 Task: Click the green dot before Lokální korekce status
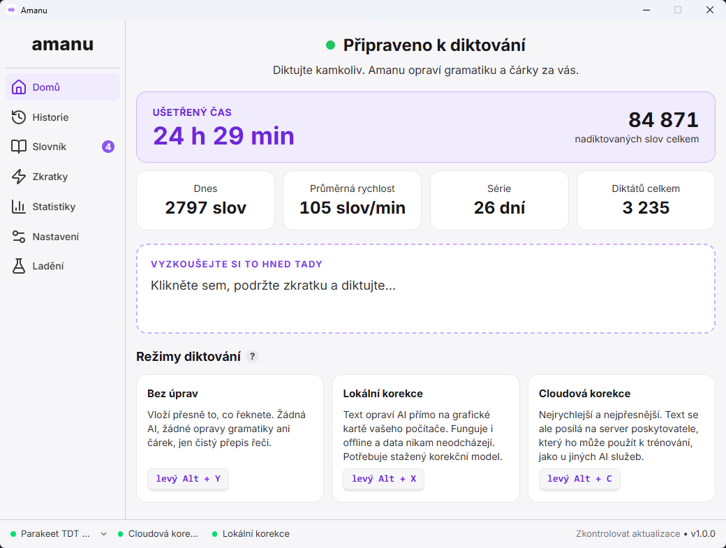click(x=214, y=534)
